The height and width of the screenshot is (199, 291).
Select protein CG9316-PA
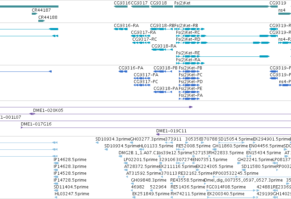(x=123, y=71)
